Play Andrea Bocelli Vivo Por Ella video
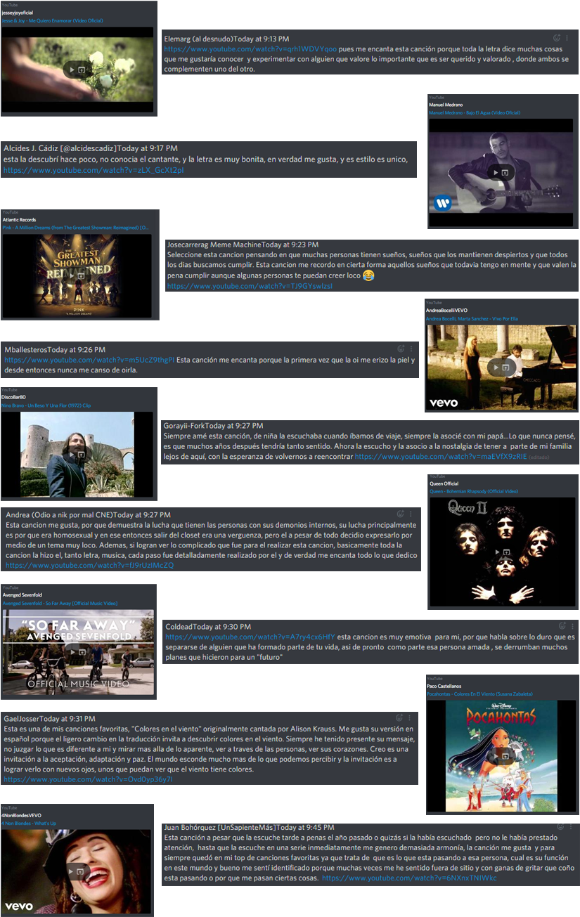Screen dimensions: 580x917 point(495,367)
